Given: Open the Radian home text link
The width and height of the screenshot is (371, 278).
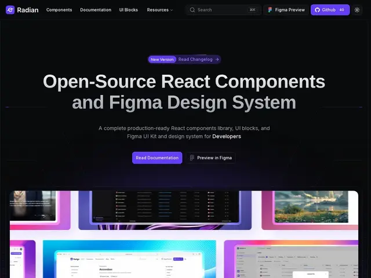Looking at the screenshot, I should [28, 10].
